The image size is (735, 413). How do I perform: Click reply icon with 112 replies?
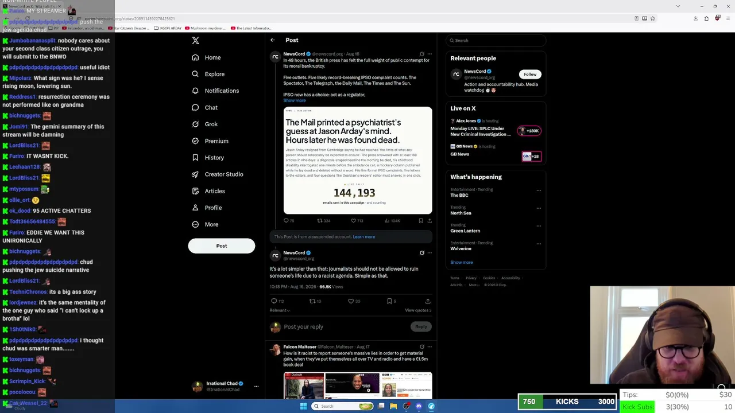[x=277, y=301]
